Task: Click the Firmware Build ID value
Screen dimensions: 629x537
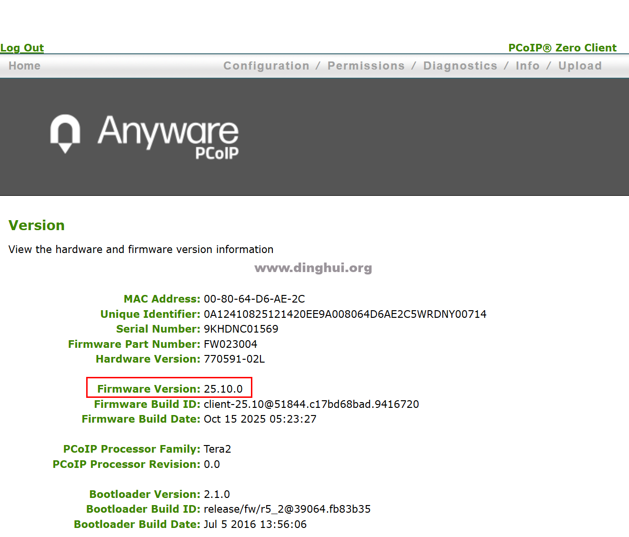Action: (311, 405)
